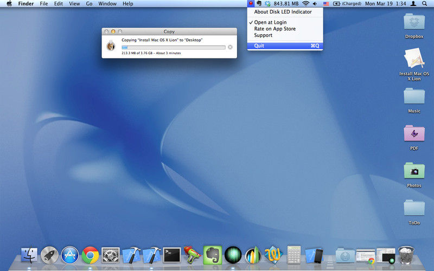Expand the battery Charged status menu
This screenshot has width=434, height=271.
[x=347, y=4]
